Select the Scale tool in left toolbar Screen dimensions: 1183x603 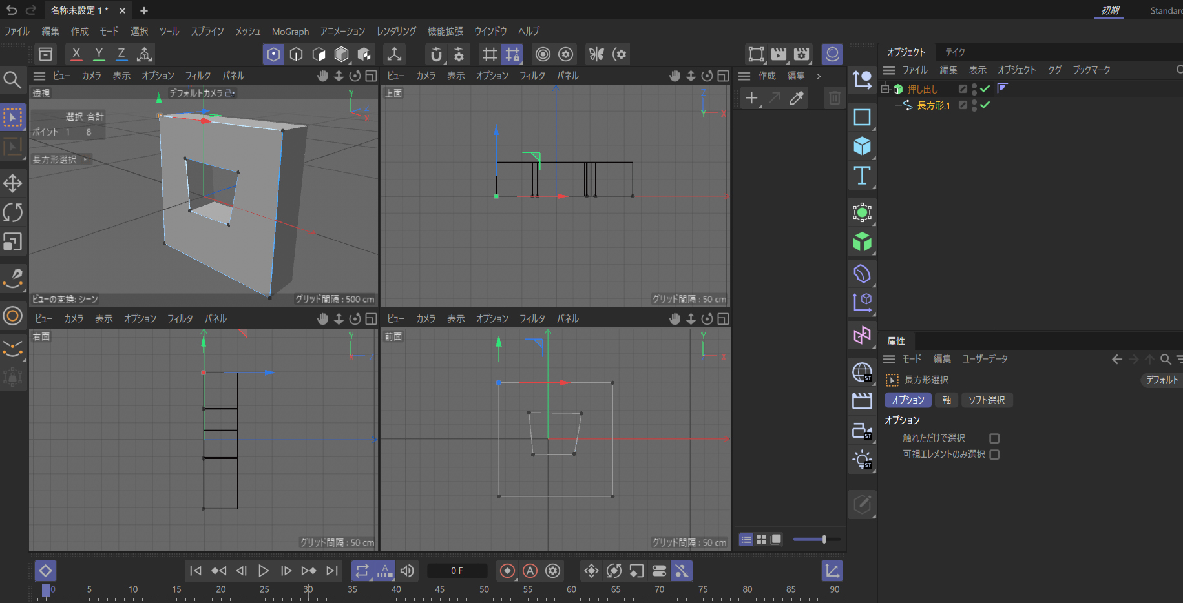(13, 241)
